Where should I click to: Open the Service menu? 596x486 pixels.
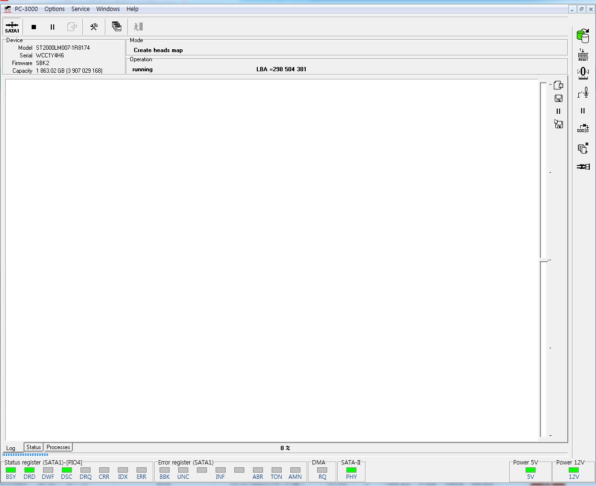click(x=80, y=9)
